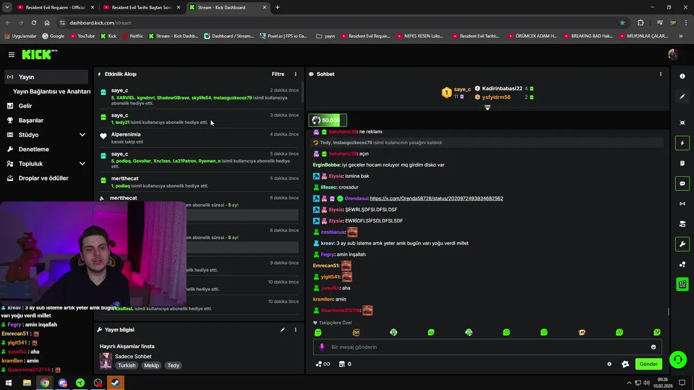This screenshot has width=694, height=390.
Task: Edit stream info with the pencil in Yayın bilgisi
Action: click(x=282, y=329)
